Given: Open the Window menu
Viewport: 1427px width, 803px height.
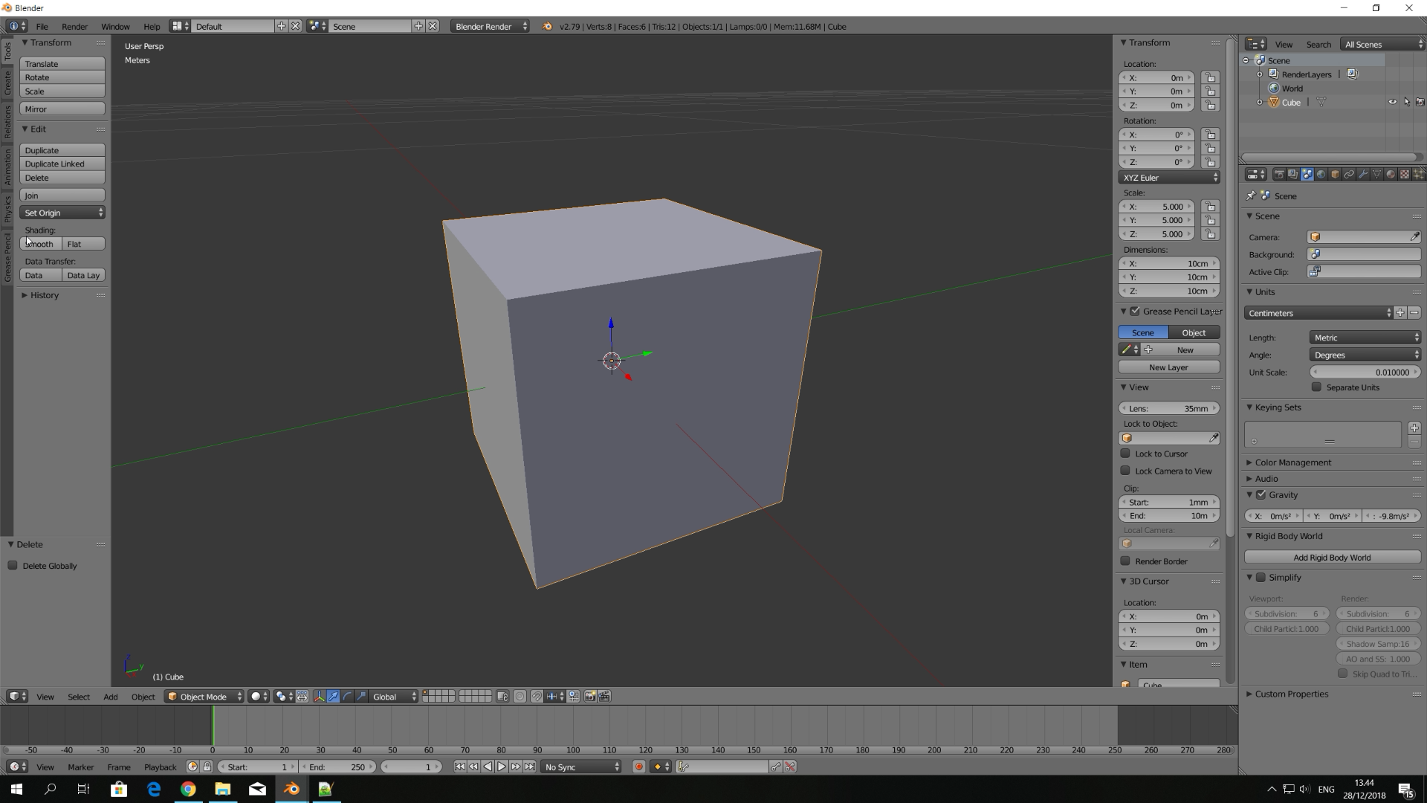Looking at the screenshot, I should click(x=115, y=26).
